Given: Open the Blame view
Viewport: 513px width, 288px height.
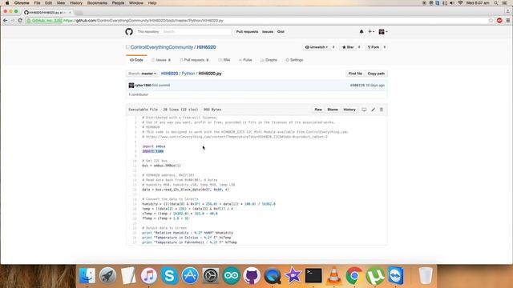Looking at the screenshot, I should coord(333,110).
